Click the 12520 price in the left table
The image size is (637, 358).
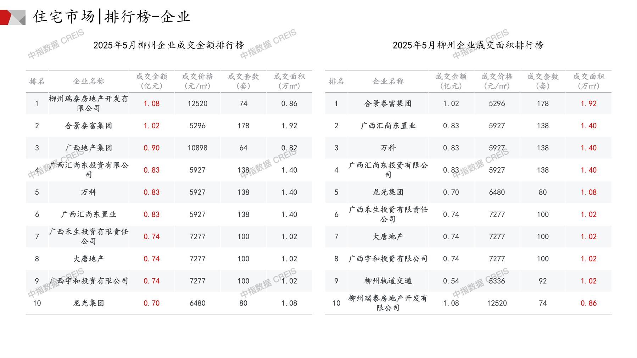click(197, 104)
